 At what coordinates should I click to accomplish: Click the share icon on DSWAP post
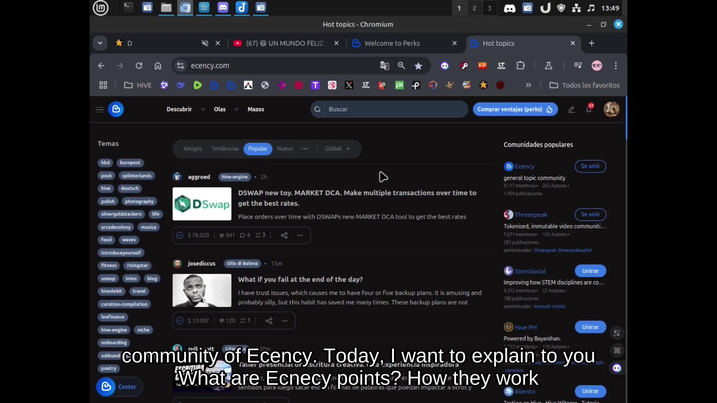tap(284, 235)
